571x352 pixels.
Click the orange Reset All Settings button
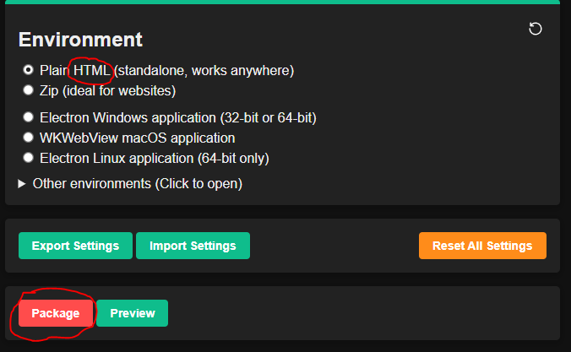coord(482,246)
